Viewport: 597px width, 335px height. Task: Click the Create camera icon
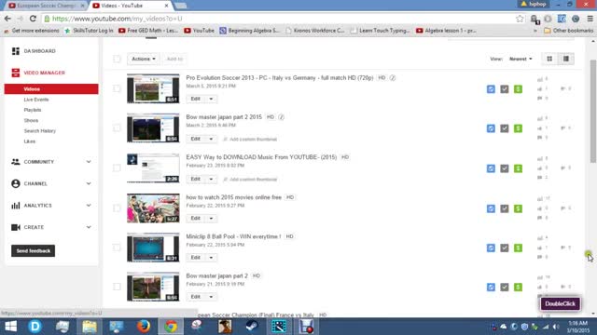coord(16,227)
